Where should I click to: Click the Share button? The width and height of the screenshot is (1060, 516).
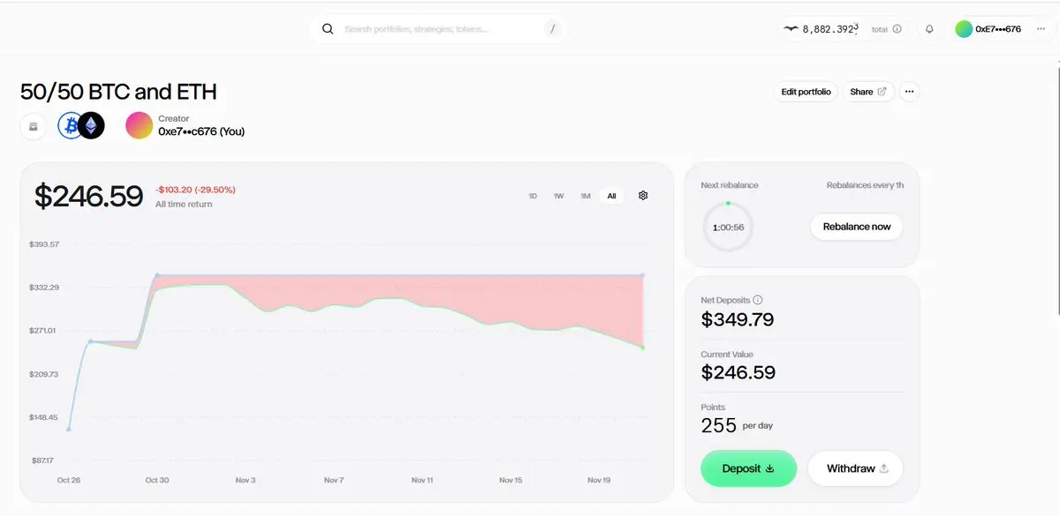868,92
